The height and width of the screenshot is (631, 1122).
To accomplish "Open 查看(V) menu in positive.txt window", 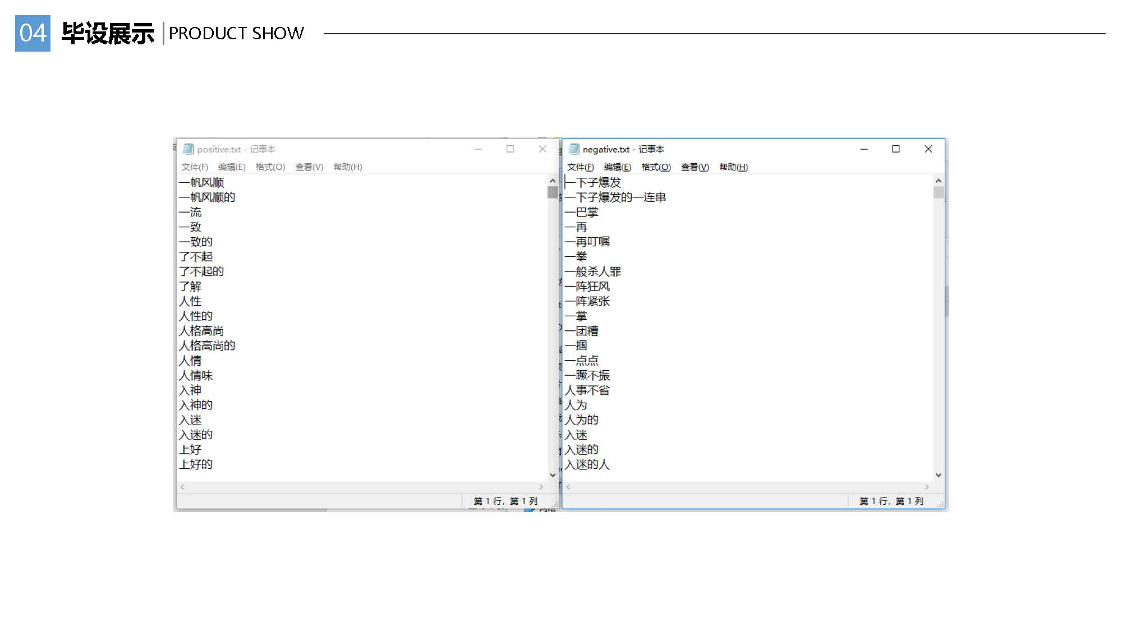I will 309,167.
